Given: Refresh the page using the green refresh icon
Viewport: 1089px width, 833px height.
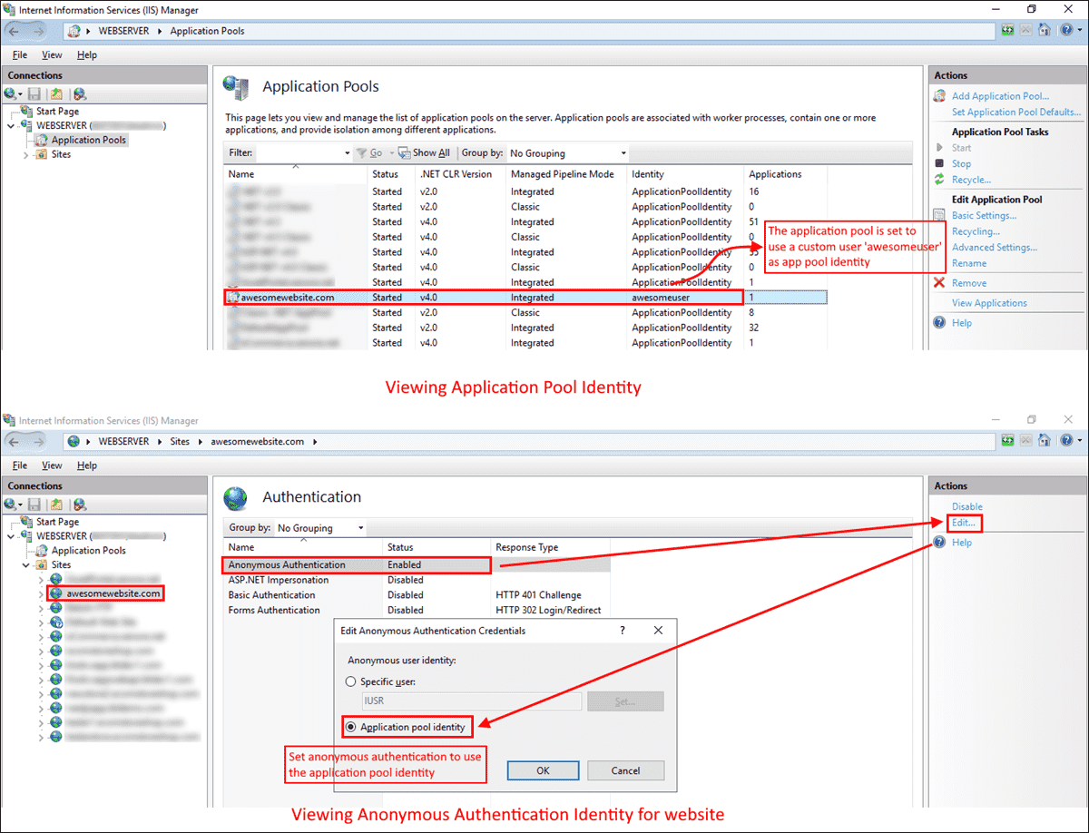Looking at the screenshot, I should click(1007, 30).
